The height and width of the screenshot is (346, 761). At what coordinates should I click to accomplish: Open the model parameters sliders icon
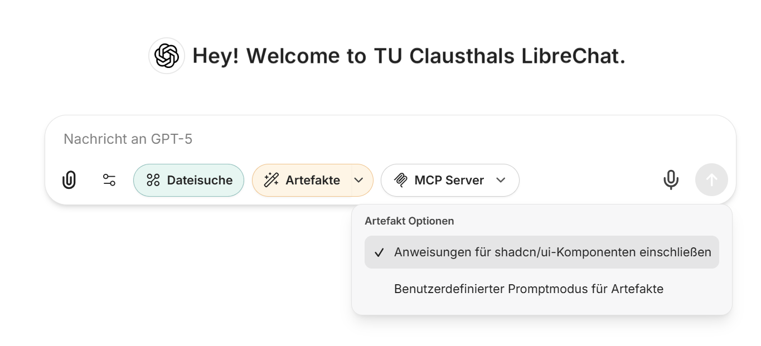tap(109, 180)
